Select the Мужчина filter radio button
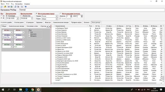Viewport: 165px width, 92px height. point(29,34)
